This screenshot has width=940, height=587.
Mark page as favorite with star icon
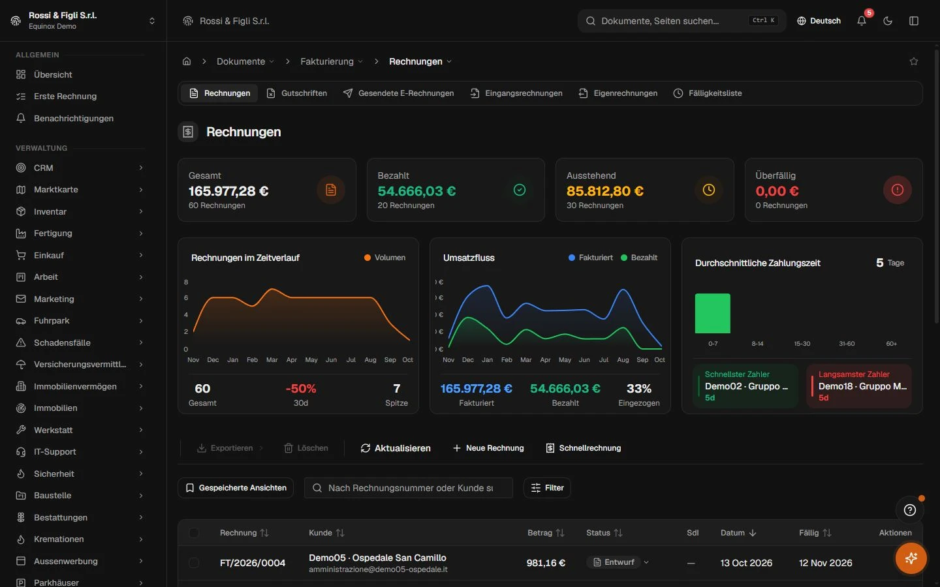coord(914,61)
